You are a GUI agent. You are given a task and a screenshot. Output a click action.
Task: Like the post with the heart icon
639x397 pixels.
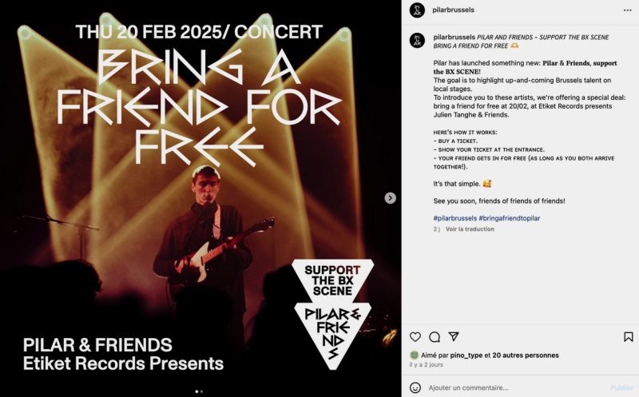(415, 337)
